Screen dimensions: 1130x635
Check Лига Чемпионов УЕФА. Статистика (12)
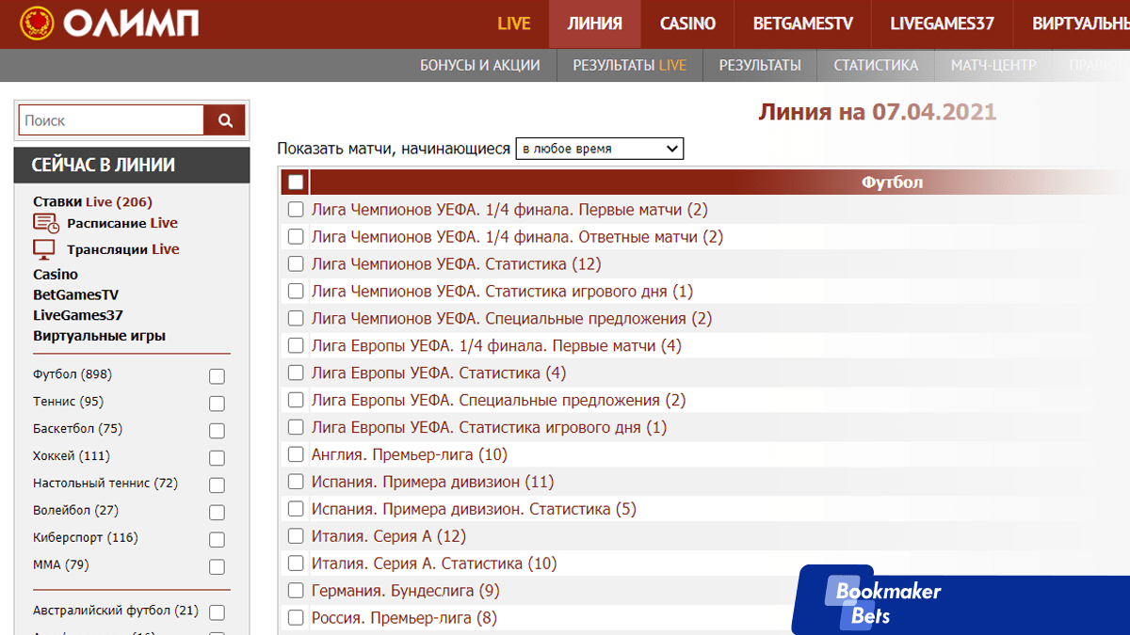pos(296,264)
